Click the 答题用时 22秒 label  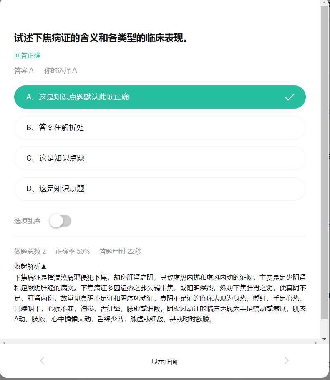point(120,252)
